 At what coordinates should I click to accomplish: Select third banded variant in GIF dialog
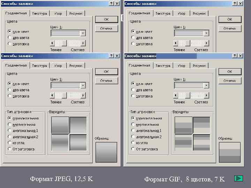183,142
